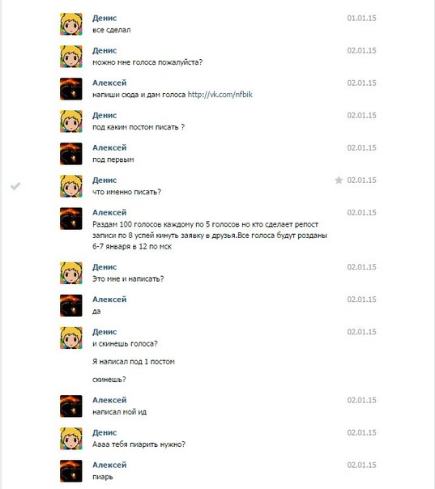Click Алексей avatar beside 'пиарь' message
Image resolution: width=435 pixels, height=489 pixels.
point(71,471)
